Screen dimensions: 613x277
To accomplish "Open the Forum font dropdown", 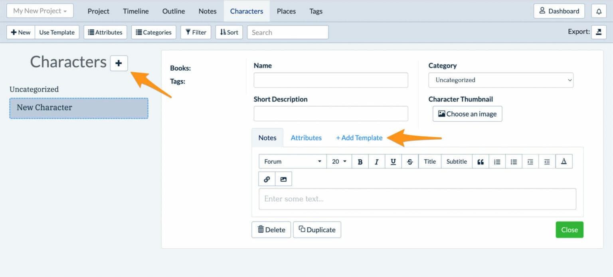I will pos(293,162).
